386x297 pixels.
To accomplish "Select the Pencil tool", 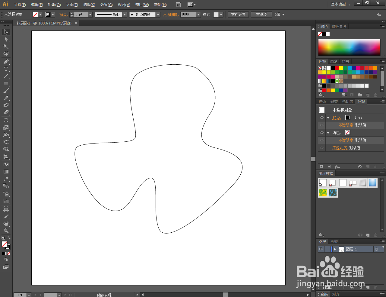I will coord(6,98).
